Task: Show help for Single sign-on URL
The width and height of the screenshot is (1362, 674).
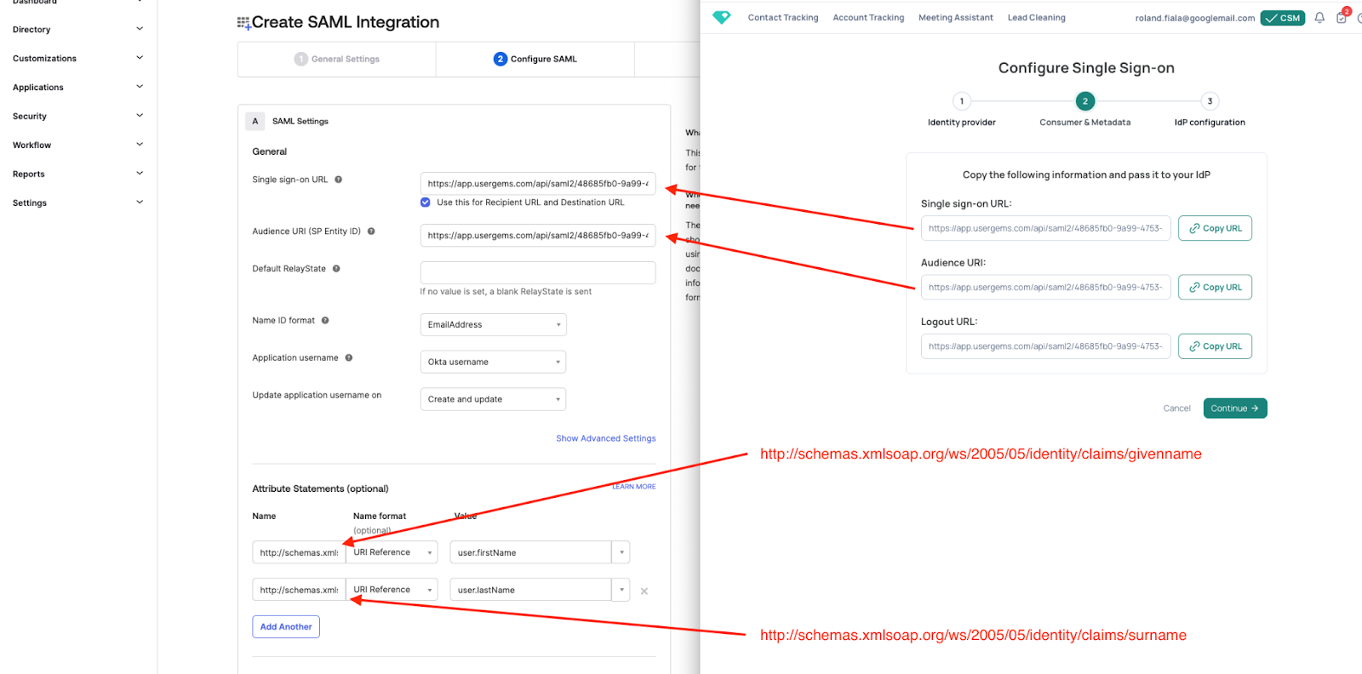Action: [338, 180]
